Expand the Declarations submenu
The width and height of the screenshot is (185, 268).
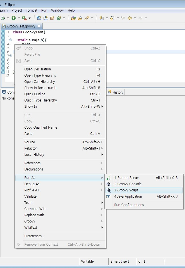[x=60, y=169]
